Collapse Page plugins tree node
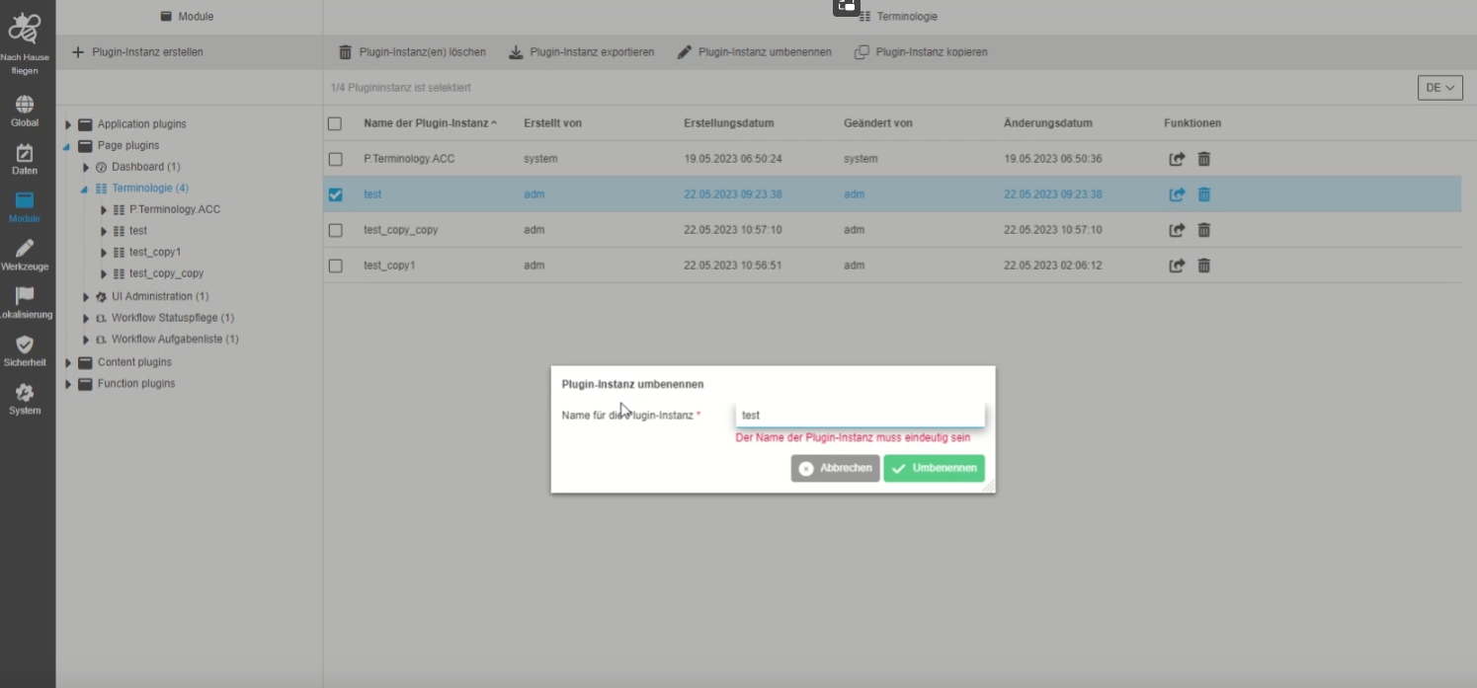The width and height of the screenshot is (1477, 688). [68, 146]
